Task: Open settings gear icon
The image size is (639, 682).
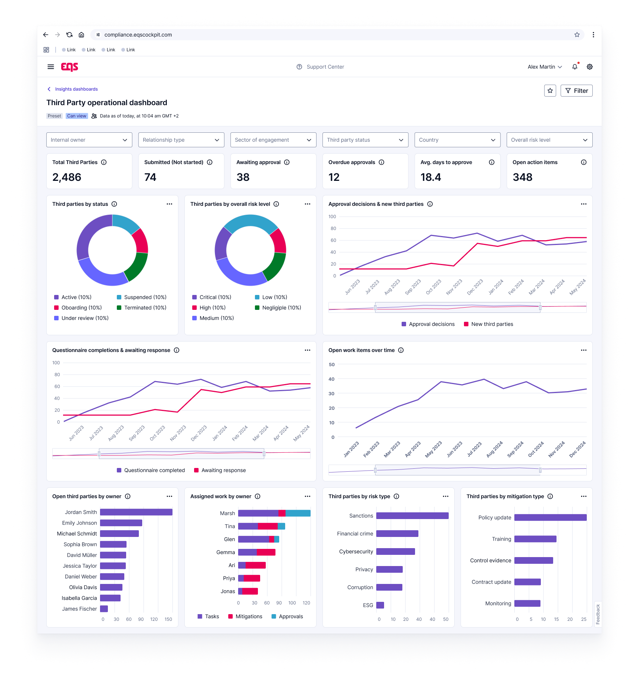Action: click(590, 67)
